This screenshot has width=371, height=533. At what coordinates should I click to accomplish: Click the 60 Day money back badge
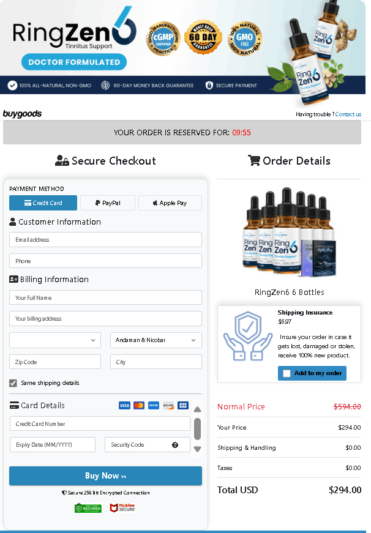203,37
